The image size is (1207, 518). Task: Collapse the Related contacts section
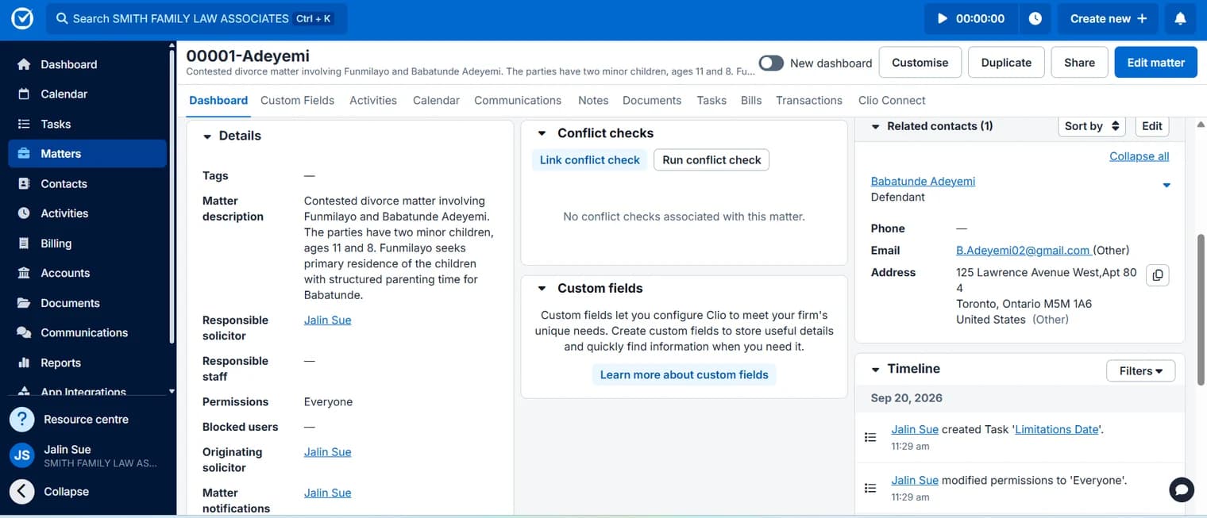click(x=876, y=126)
